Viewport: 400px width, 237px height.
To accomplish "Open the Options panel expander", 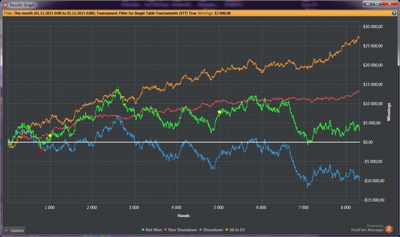I will 14,230.
